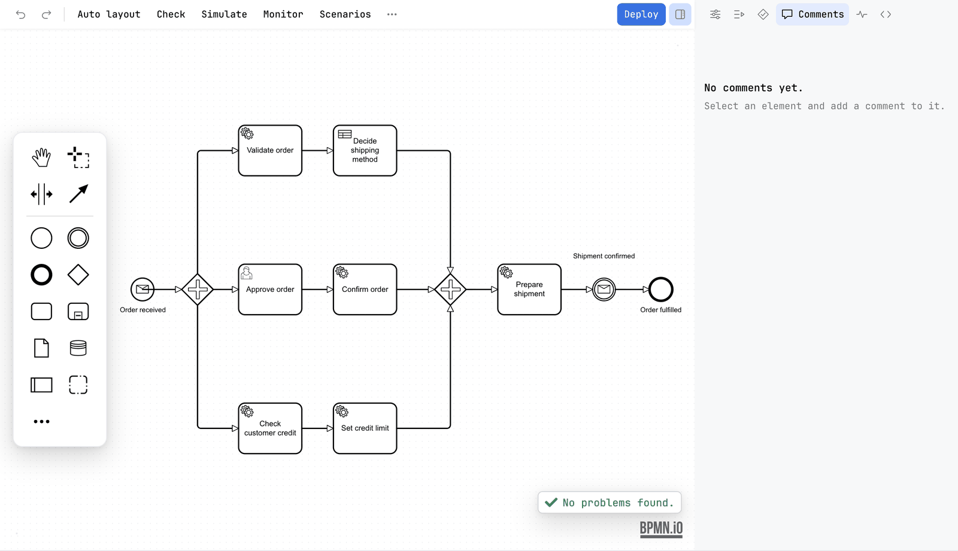Select the Confirm order task
958x551 pixels.
(x=365, y=290)
